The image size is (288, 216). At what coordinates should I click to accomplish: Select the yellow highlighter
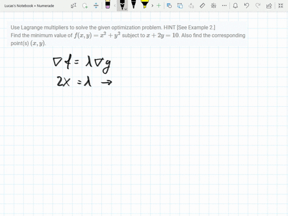(145, 4)
